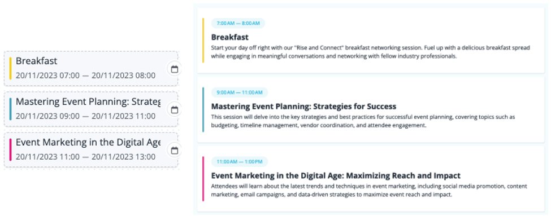This screenshot has height=216, width=551.
Task: Click the 11:00 AM — 1:00 PM time badge
Action: tap(239, 162)
